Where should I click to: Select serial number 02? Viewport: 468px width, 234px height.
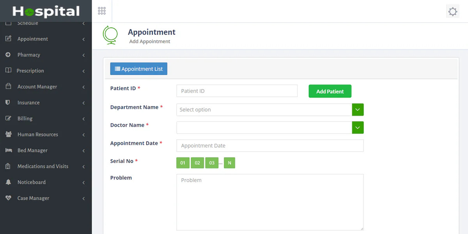[197, 163]
